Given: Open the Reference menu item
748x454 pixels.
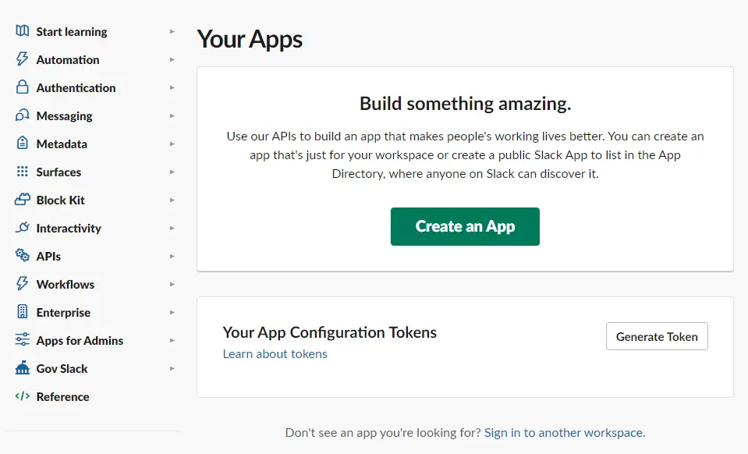Looking at the screenshot, I should click(62, 397).
